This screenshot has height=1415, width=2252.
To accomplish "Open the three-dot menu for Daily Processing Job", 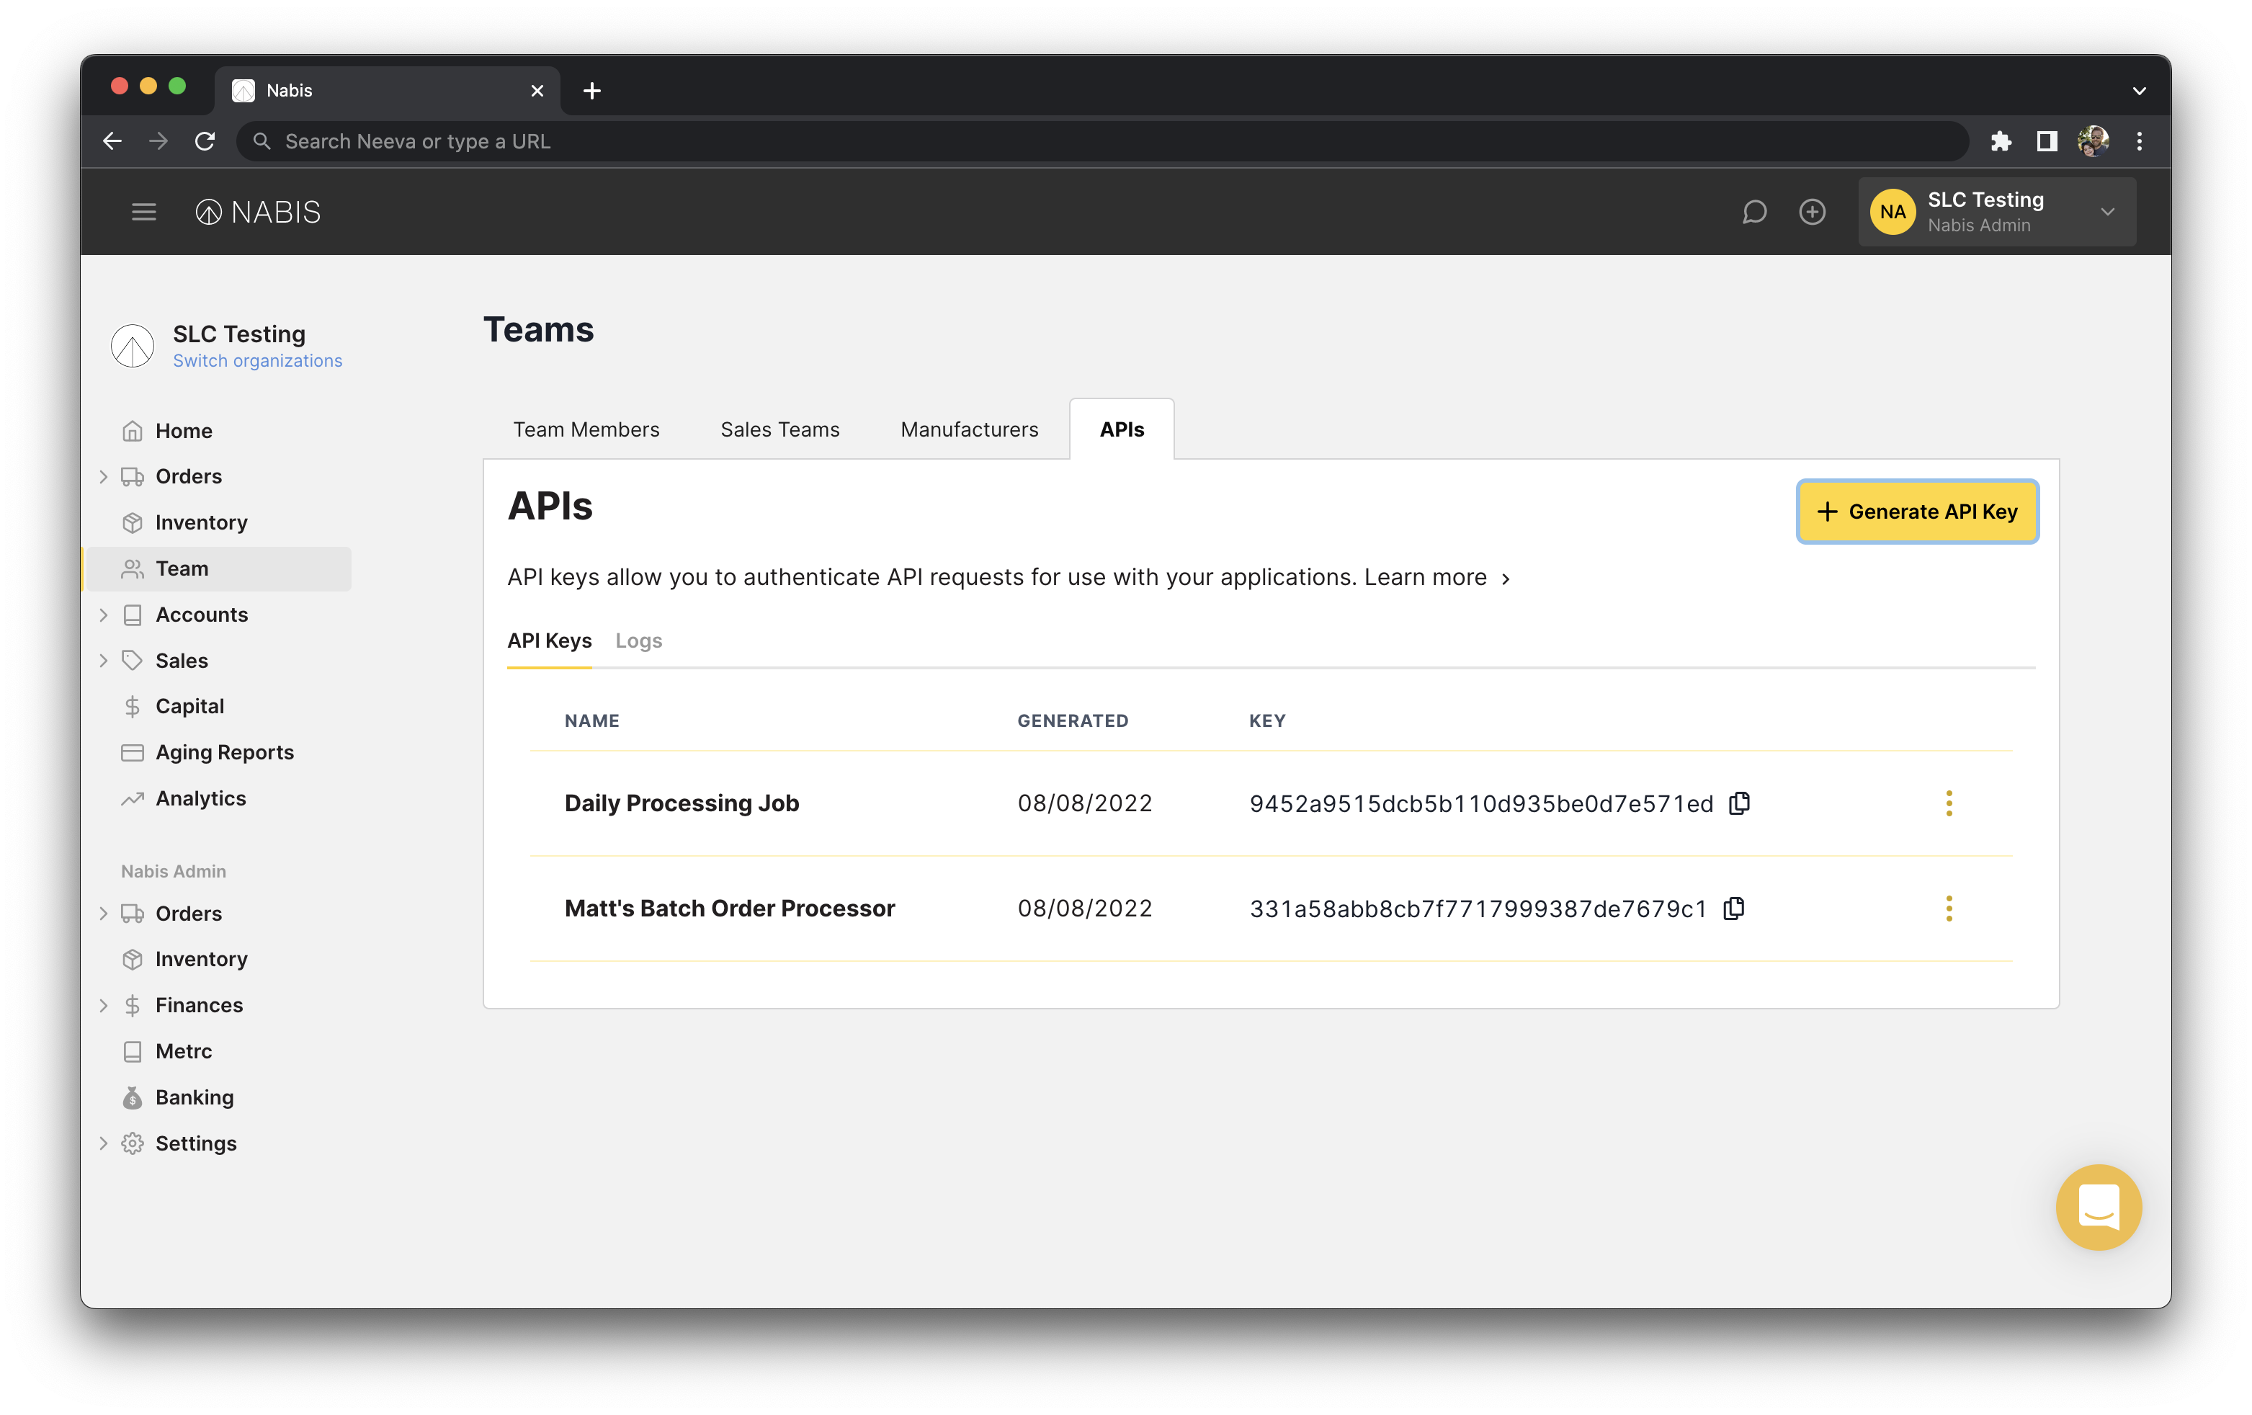I will [x=1951, y=802].
